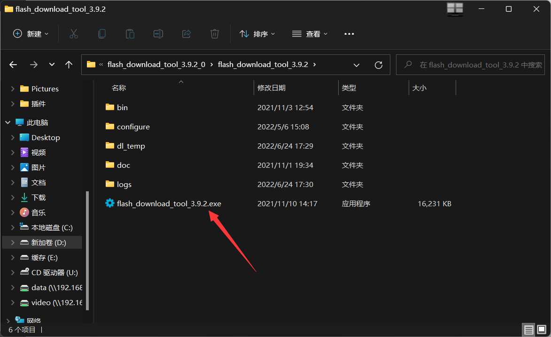Sort by 修改日期 column header
The height and width of the screenshot is (337, 551).
tap(272, 88)
